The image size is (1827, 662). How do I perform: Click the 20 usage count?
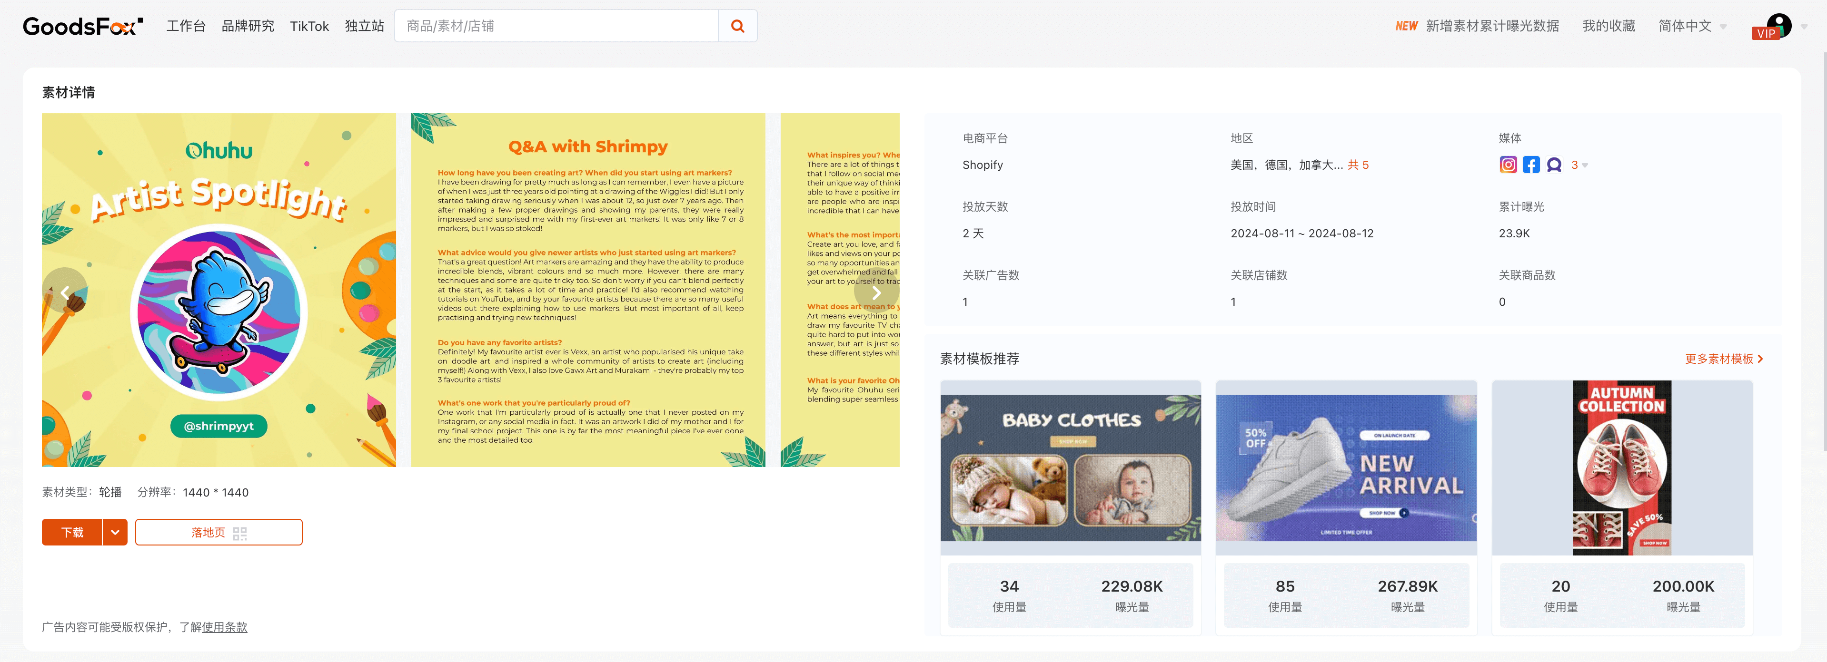coord(1560,586)
